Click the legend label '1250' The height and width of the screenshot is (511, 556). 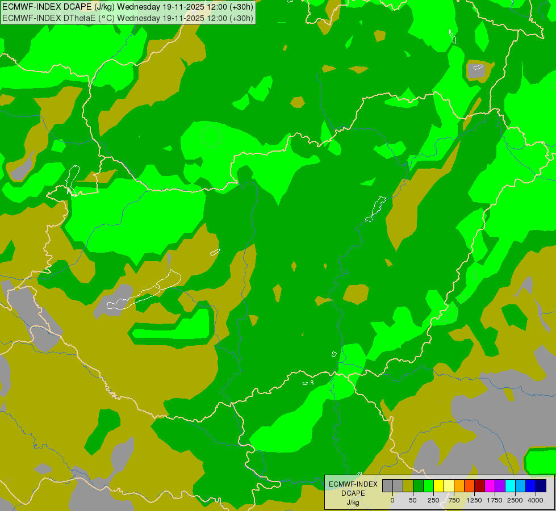pyautogui.click(x=474, y=500)
